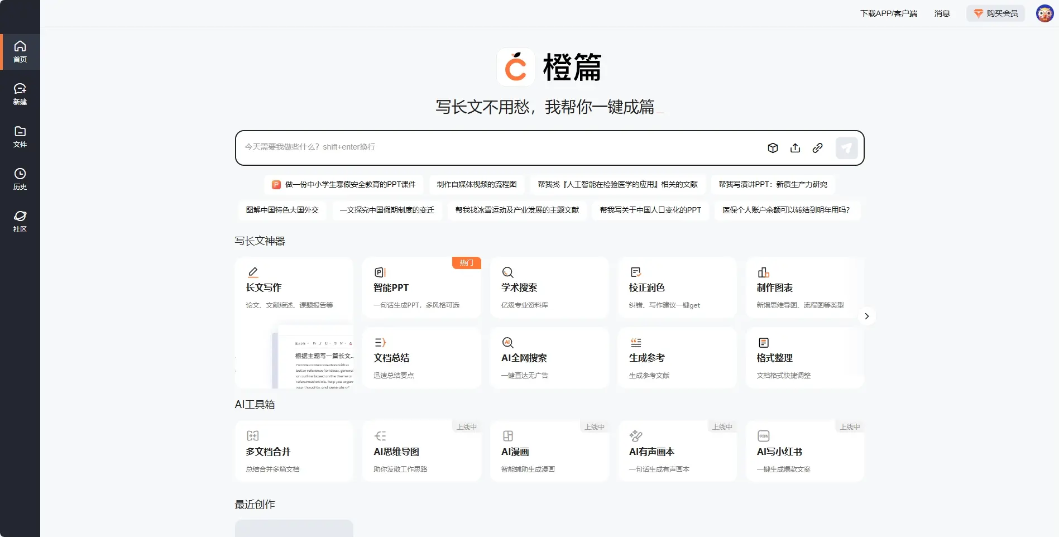Open the file upload icon in the input box
The height and width of the screenshot is (537, 1059).
795,147
